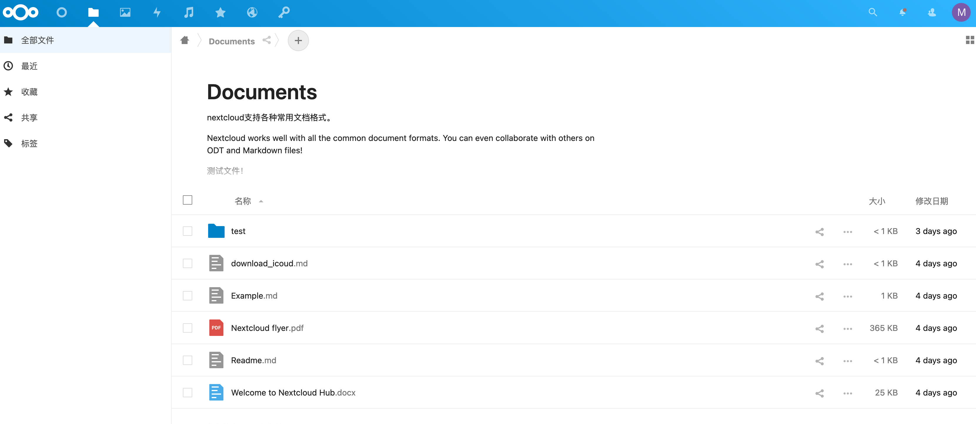Open 标签 tags in sidebar
This screenshot has width=976, height=424.
pos(86,143)
